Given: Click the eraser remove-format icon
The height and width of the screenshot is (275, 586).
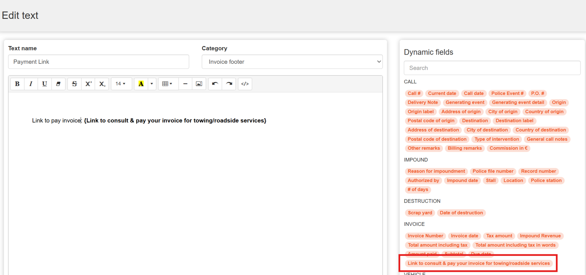Looking at the screenshot, I should click(58, 84).
